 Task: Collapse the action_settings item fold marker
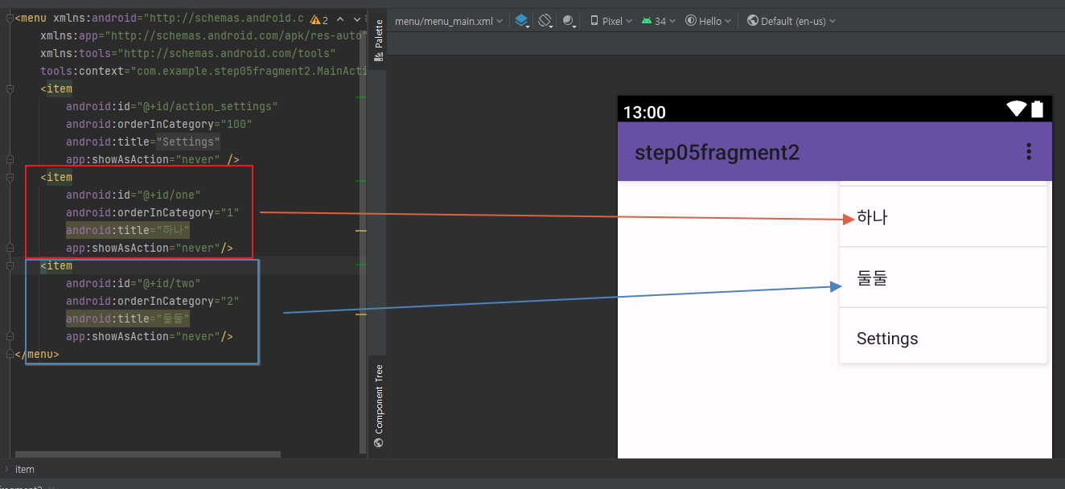tap(10, 88)
